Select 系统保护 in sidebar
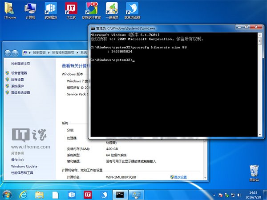 pos(17,86)
